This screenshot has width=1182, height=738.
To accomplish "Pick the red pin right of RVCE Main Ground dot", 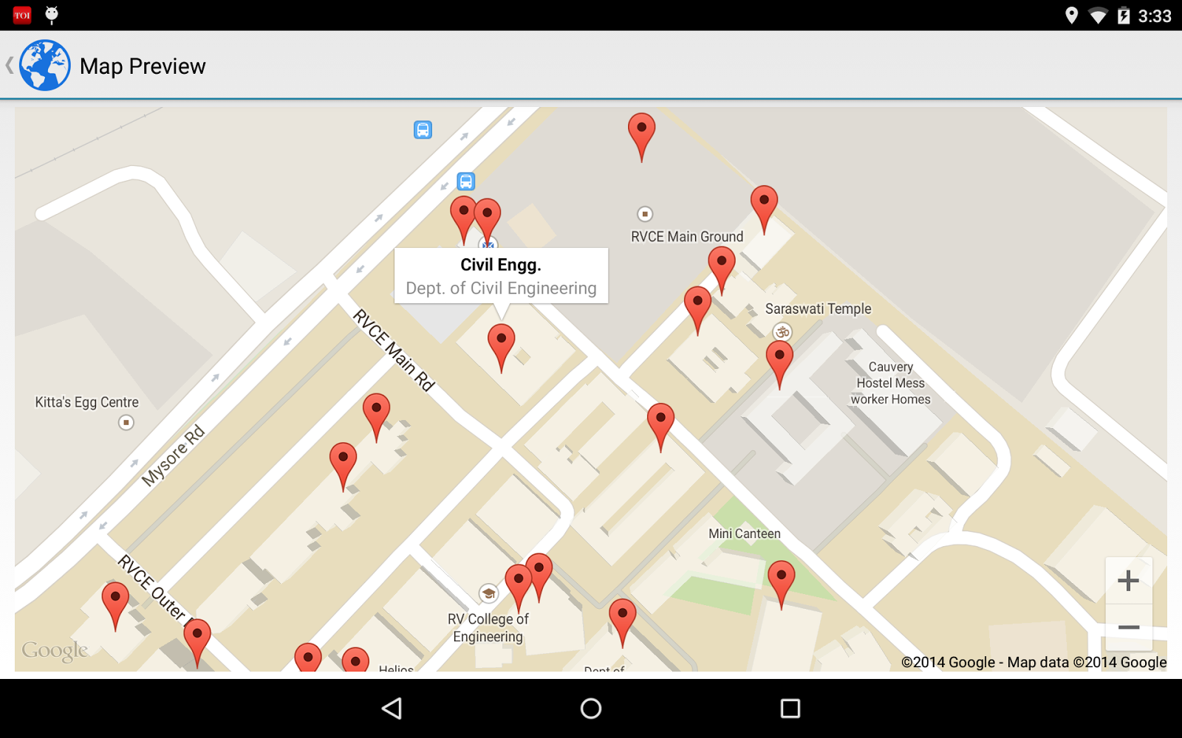I will point(764,210).
